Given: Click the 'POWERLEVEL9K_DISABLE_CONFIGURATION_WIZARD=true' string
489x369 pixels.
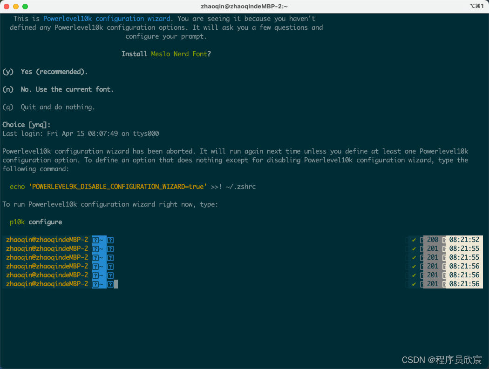Looking at the screenshot, I should tap(118, 187).
